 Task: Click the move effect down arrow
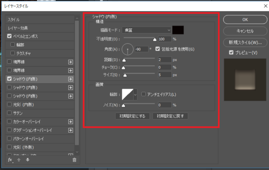click(x=28, y=160)
